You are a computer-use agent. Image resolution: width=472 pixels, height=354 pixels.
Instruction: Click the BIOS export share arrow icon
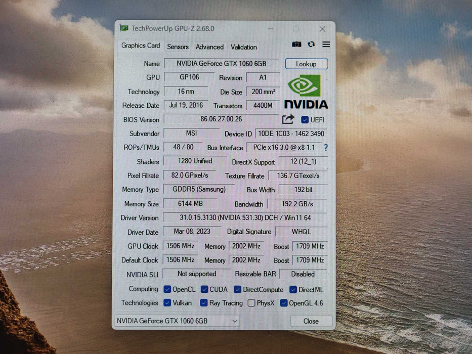tap(288, 119)
